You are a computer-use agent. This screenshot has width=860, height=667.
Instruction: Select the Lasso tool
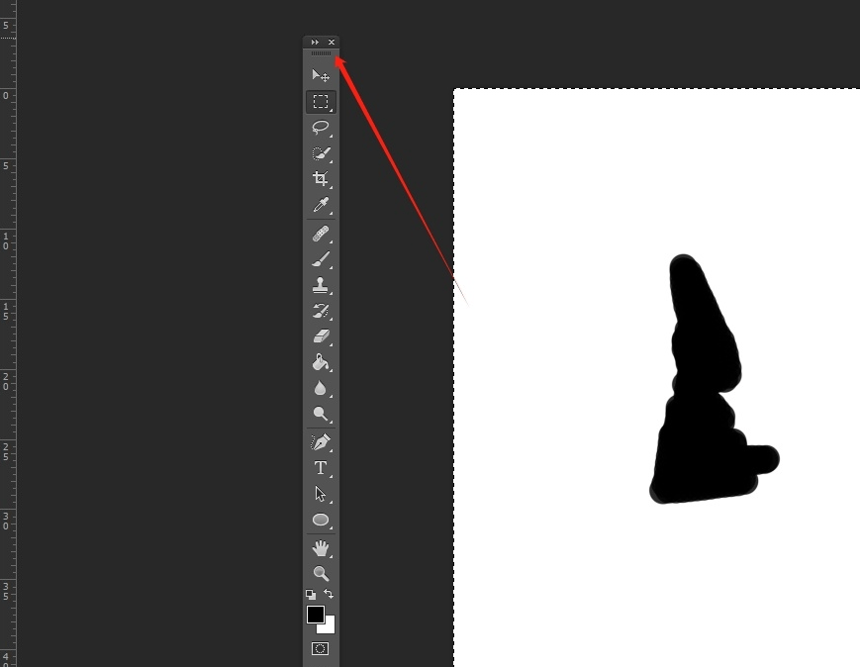click(x=321, y=128)
